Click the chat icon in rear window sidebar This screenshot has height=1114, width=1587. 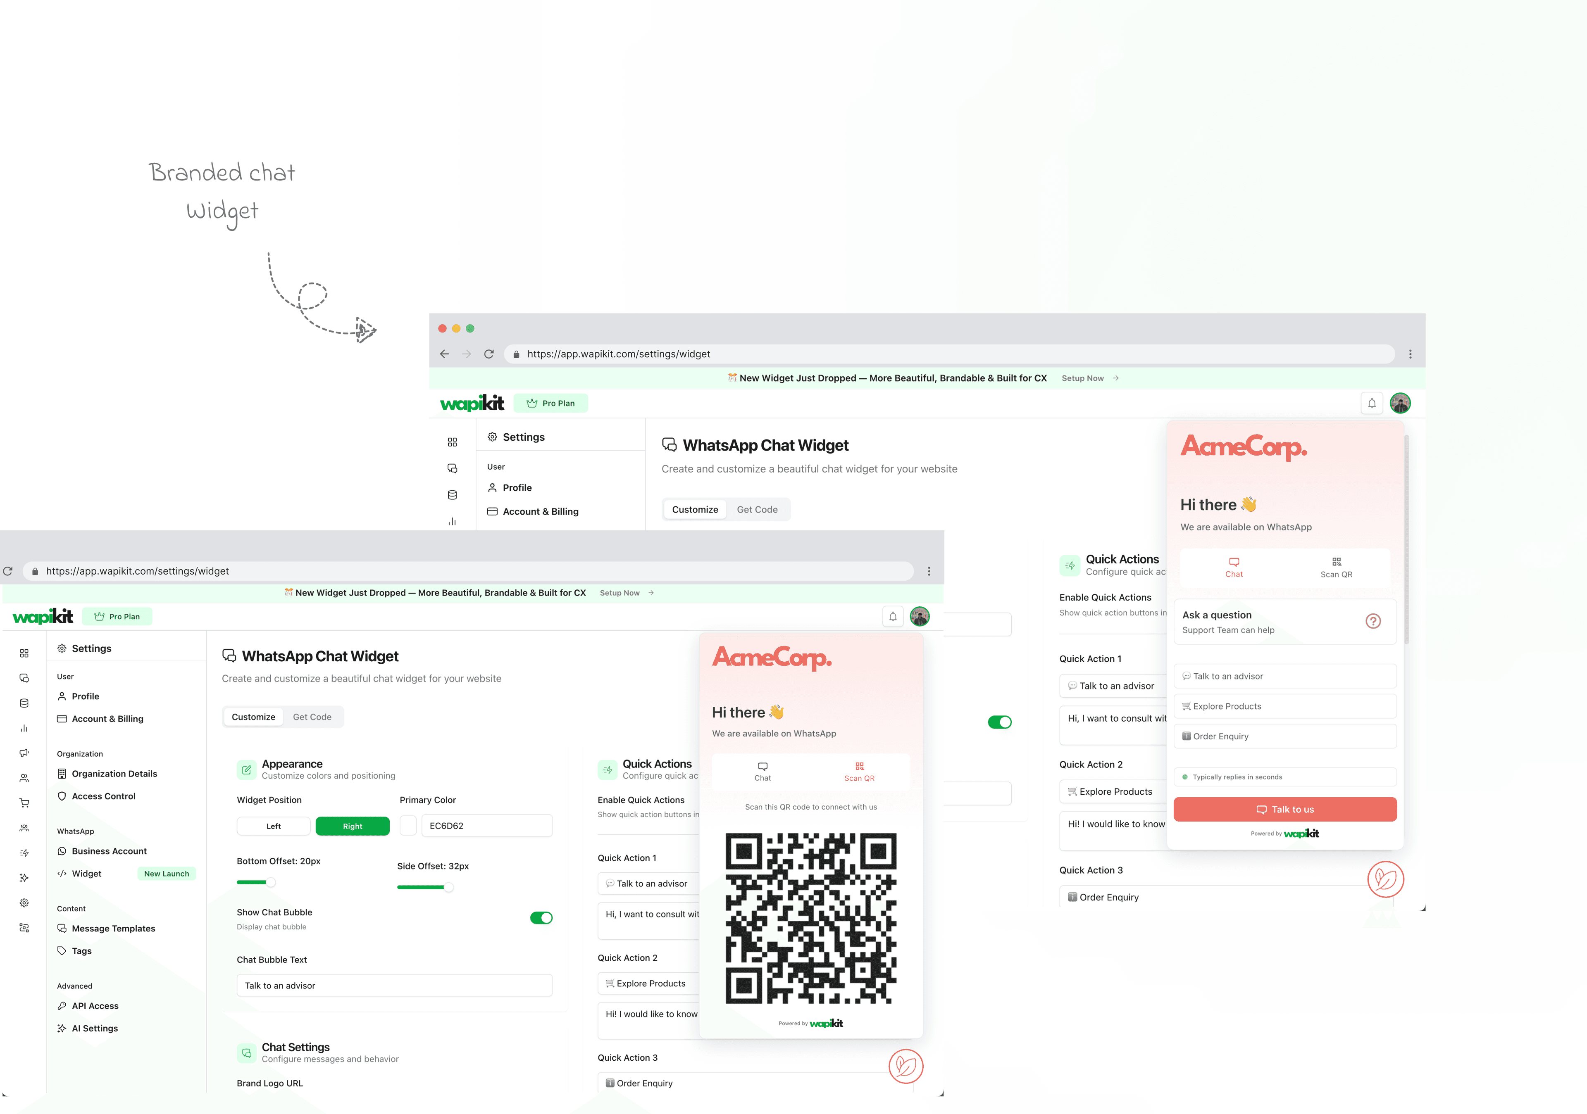[x=452, y=468]
